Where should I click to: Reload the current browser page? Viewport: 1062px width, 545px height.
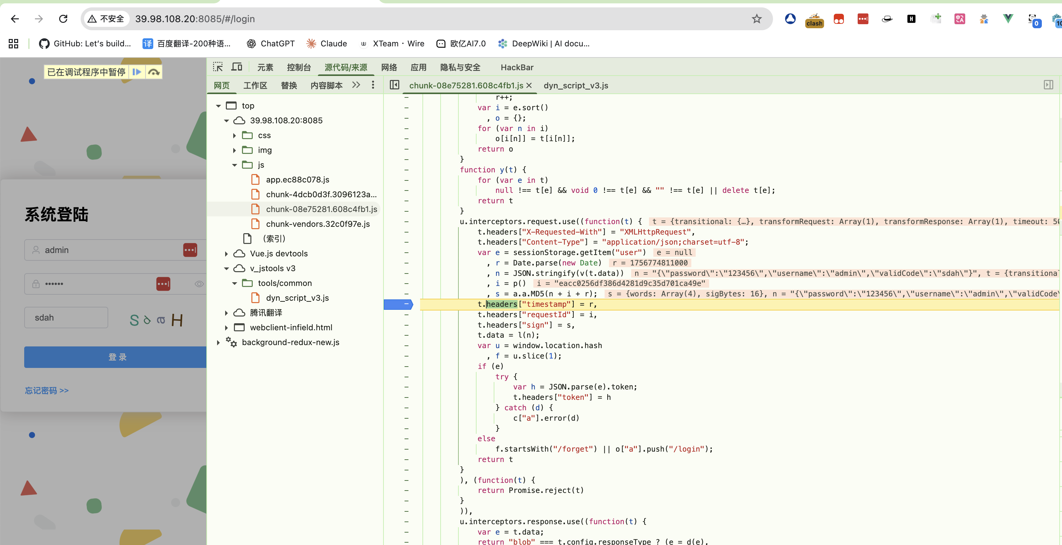63,19
